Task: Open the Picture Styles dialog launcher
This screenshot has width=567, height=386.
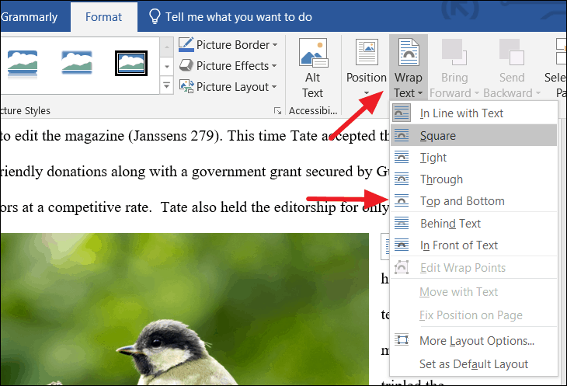Action: click(278, 110)
